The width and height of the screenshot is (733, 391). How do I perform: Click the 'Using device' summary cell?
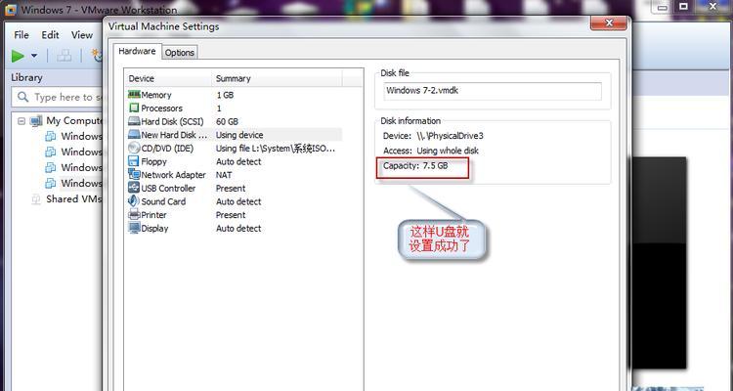point(239,135)
